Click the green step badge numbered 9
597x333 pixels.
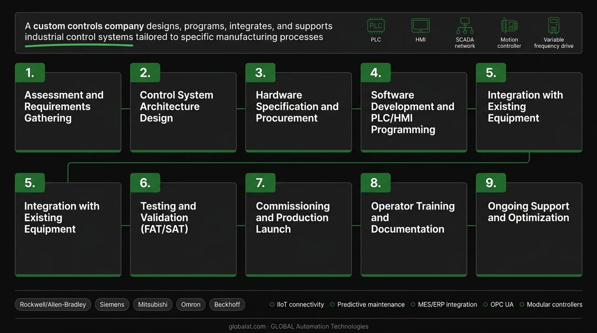(x=491, y=183)
